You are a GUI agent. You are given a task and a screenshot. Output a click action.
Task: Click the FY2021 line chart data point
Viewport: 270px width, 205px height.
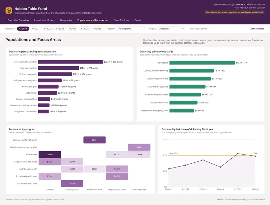click(168, 169)
